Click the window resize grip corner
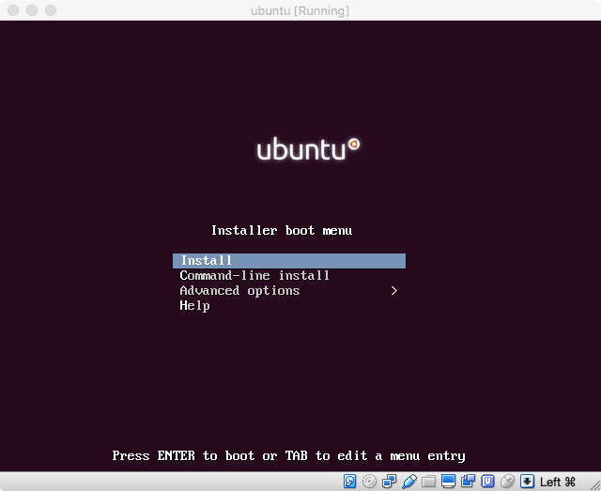Screen dimensions: 601x491 (x=595, y=485)
